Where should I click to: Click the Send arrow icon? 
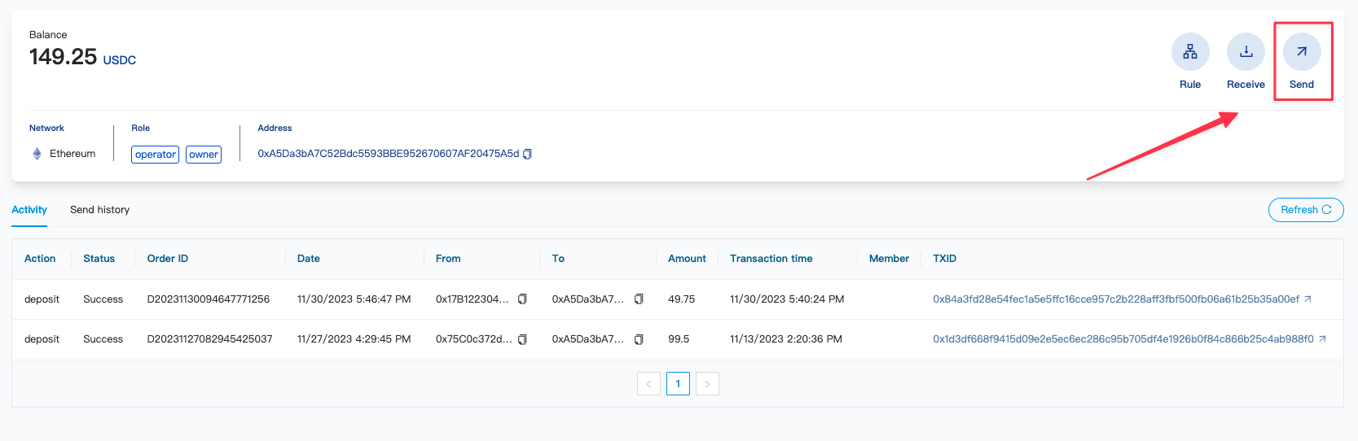1301,52
